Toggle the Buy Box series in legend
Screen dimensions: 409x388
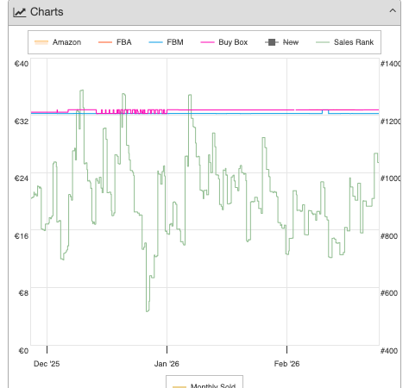pyautogui.click(x=224, y=42)
